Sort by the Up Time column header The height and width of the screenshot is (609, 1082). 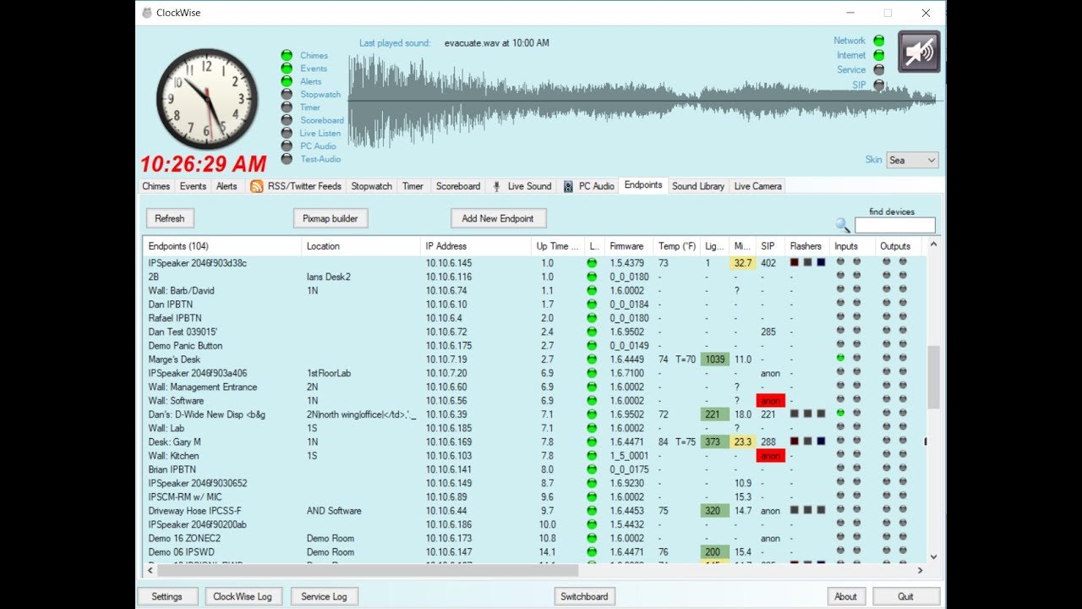556,246
